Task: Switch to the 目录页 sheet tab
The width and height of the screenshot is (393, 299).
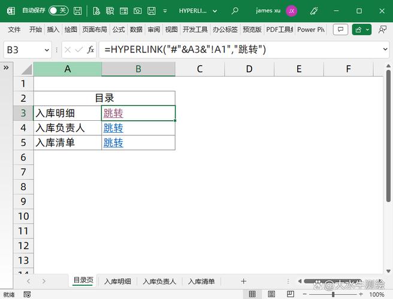Action: click(x=83, y=280)
